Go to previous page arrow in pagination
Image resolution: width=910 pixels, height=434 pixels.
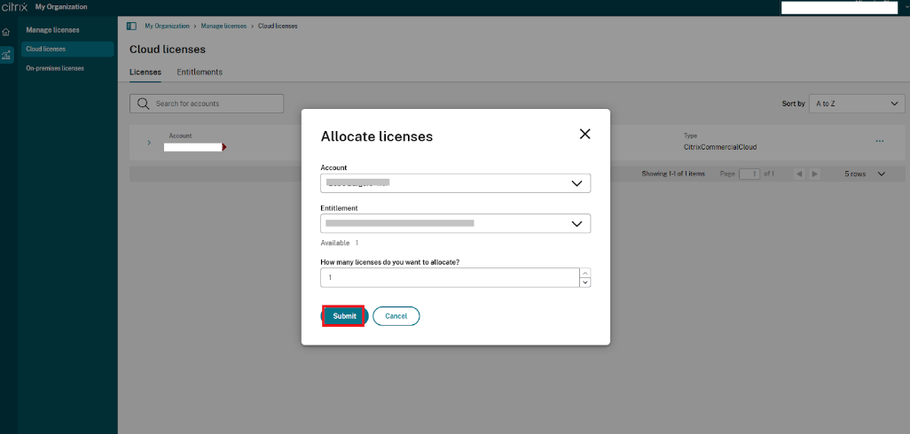pyautogui.click(x=799, y=174)
